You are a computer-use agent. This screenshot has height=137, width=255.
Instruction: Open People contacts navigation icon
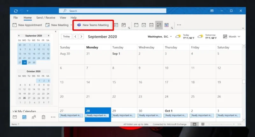click(34, 117)
